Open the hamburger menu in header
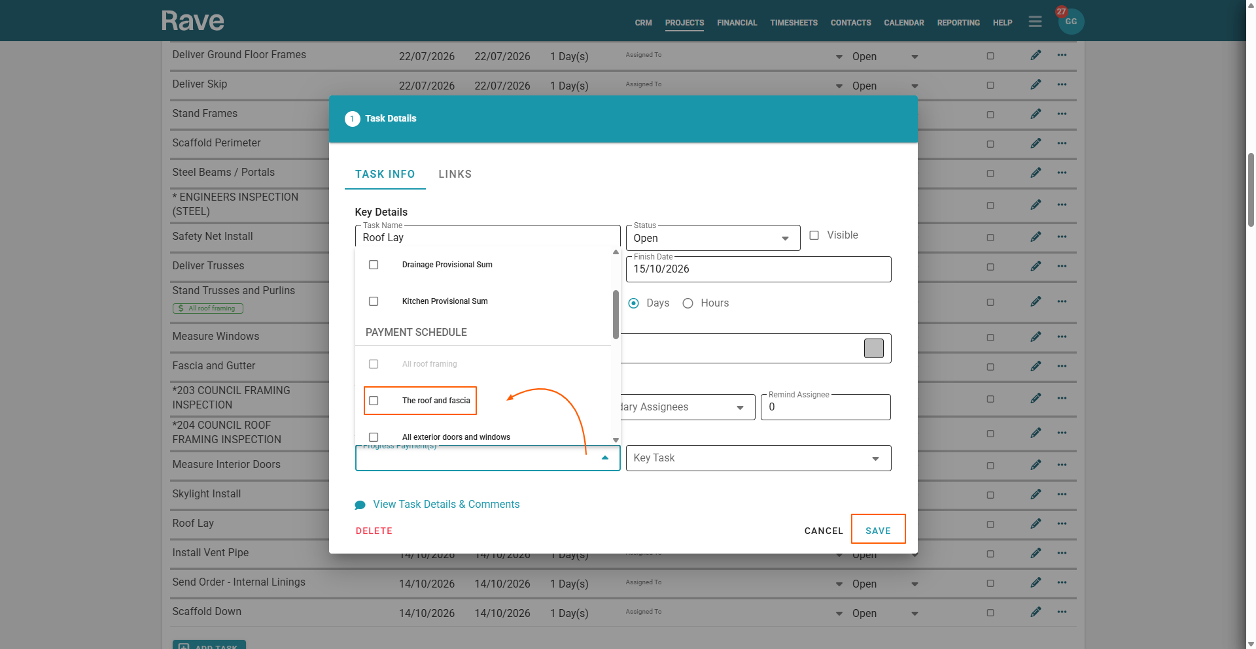This screenshot has height=649, width=1256. 1035,22
